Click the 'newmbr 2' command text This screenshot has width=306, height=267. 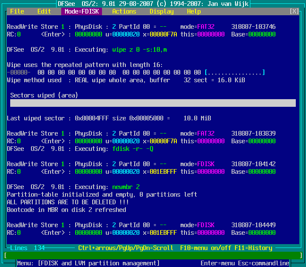[126, 187]
